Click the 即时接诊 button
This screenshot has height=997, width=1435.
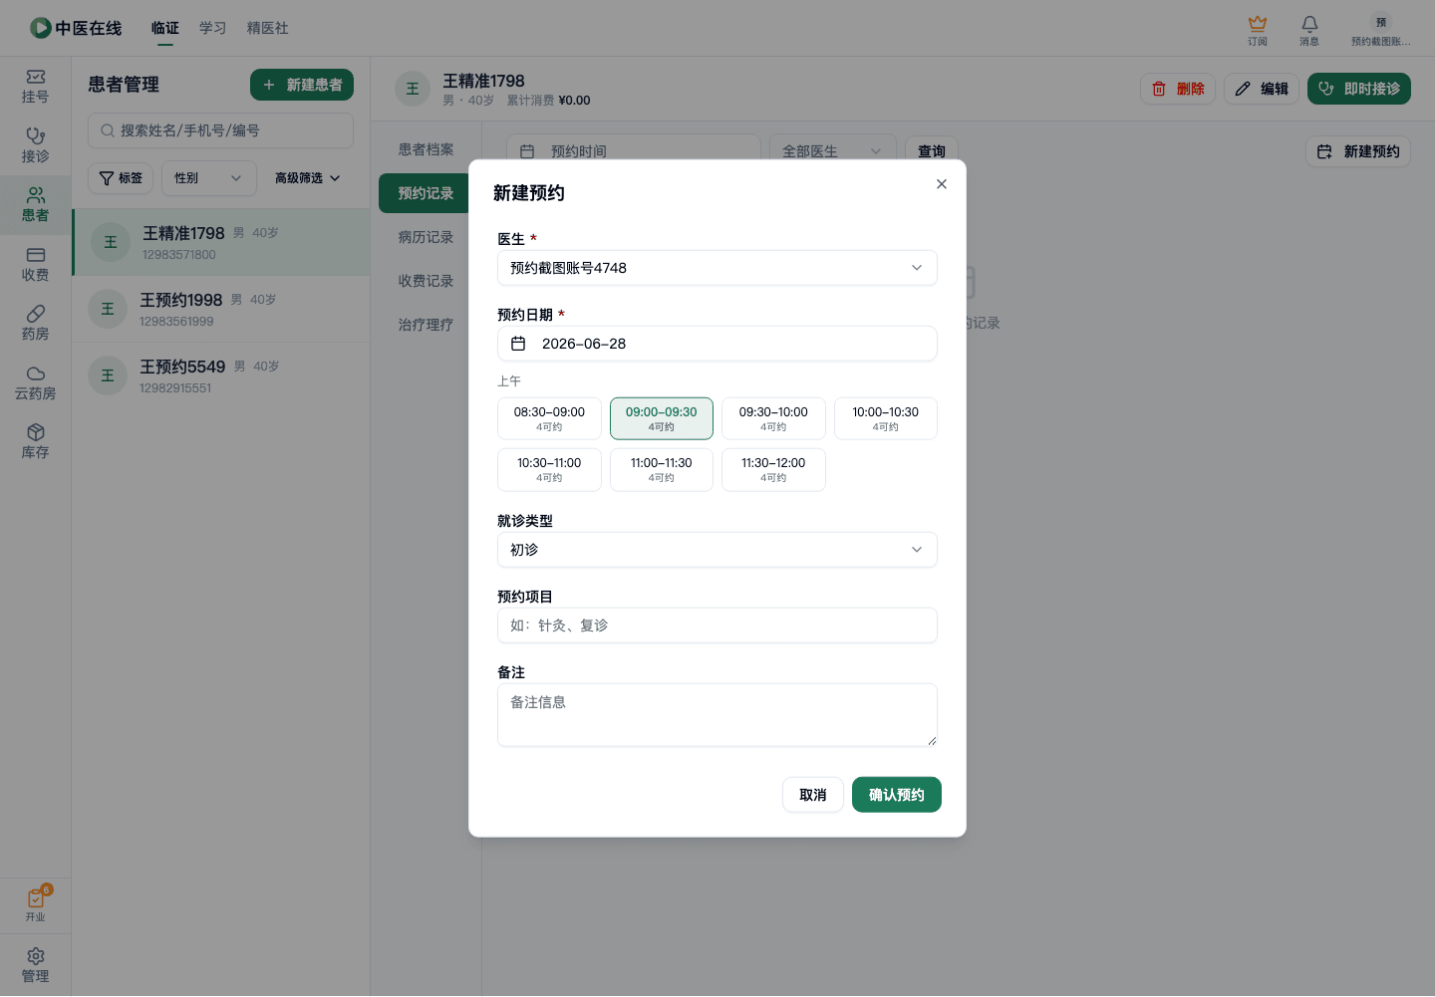[1359, 89]
